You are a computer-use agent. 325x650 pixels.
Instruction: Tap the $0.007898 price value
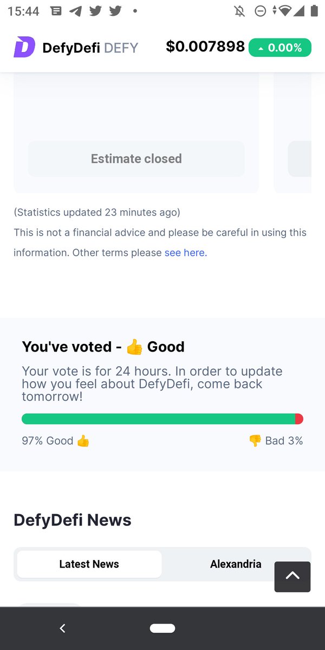205,47
